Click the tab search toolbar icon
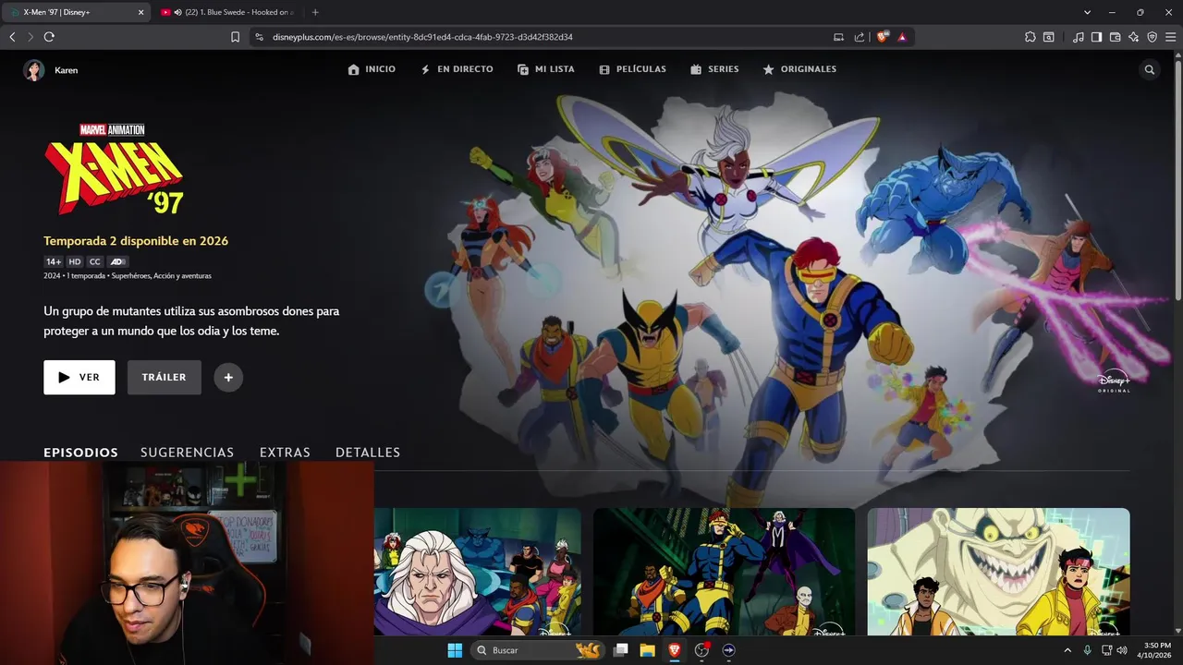The height and width of the screenshot is (665, 1183). (x=1049, y=37)
